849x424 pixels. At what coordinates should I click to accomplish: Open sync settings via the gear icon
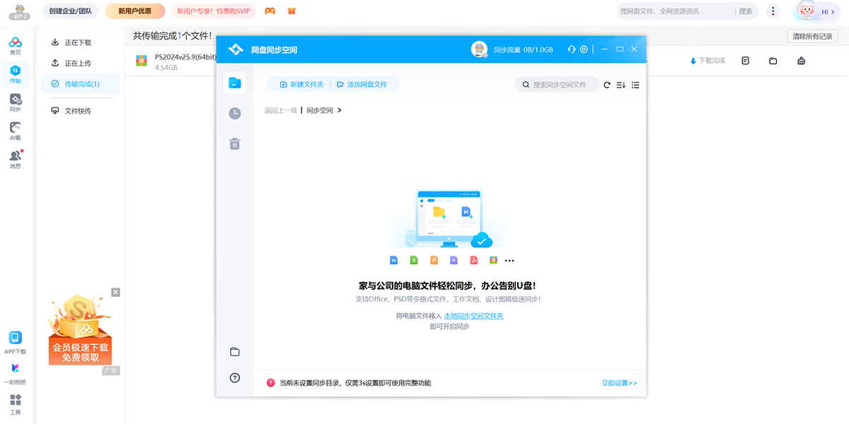click(x=583, y=49)
